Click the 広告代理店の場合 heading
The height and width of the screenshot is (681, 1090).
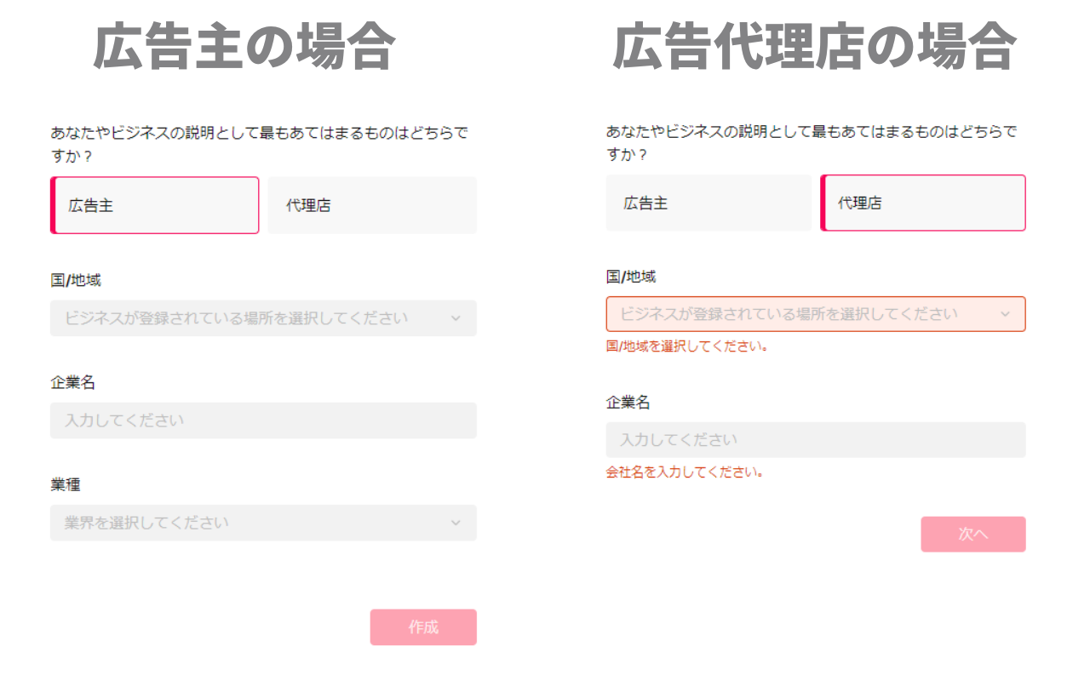click(x=813, y=48)
